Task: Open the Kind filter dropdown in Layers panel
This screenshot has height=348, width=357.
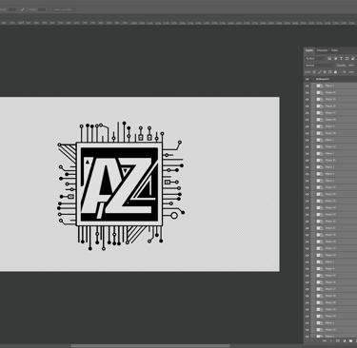Action: tap(315, 59)
